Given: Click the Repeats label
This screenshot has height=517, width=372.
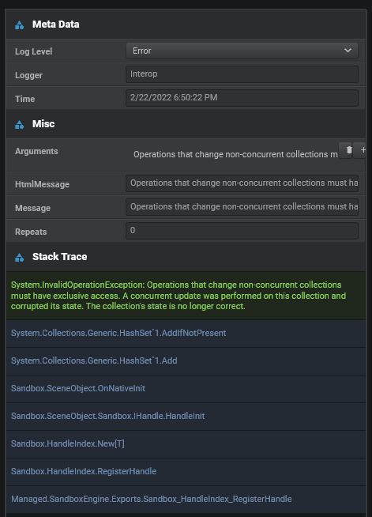Looking at the screenshot, I should tap(31, 232).
